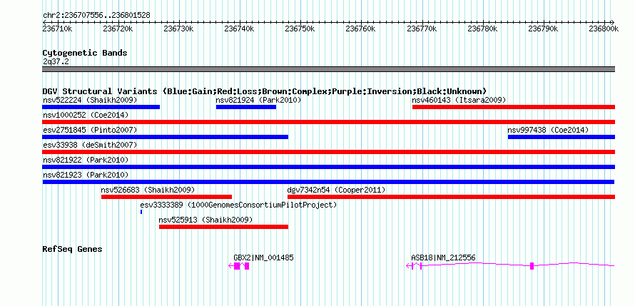
Task: Click the ASB18|NM_212556 gene label
Action: pos(444,257)
